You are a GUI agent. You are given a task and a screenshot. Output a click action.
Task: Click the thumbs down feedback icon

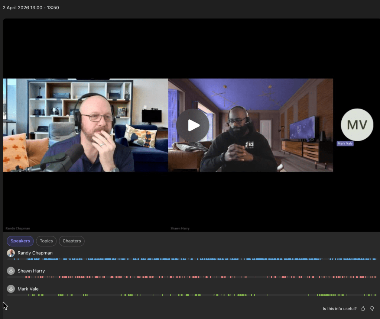(x=372, y=309)
